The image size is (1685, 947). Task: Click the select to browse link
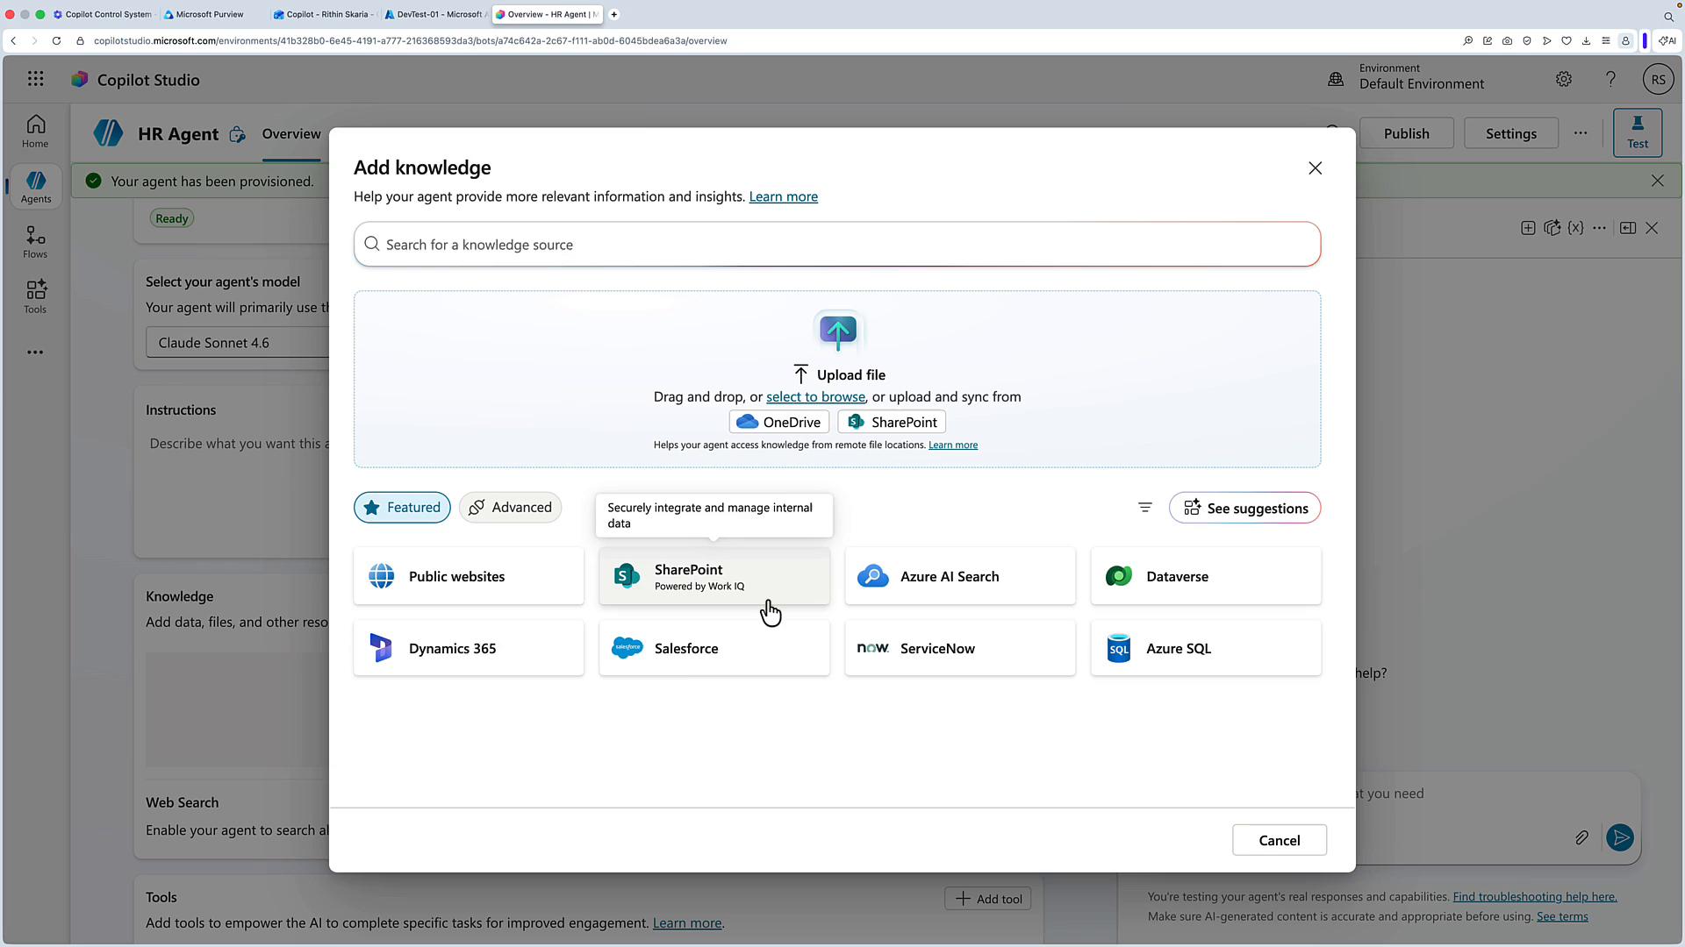coord(815,396)
